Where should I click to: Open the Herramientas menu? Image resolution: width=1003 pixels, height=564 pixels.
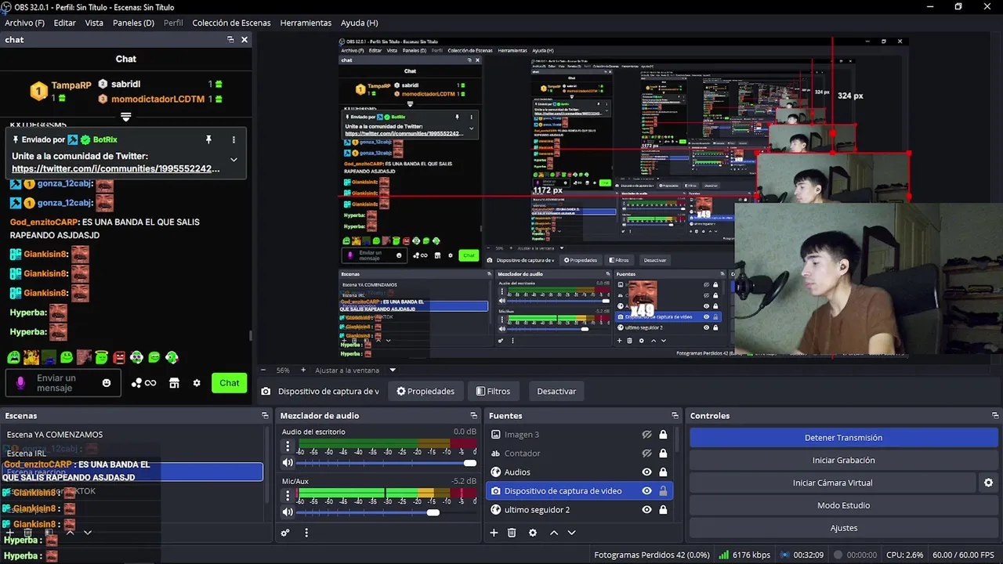coord(306,23)
